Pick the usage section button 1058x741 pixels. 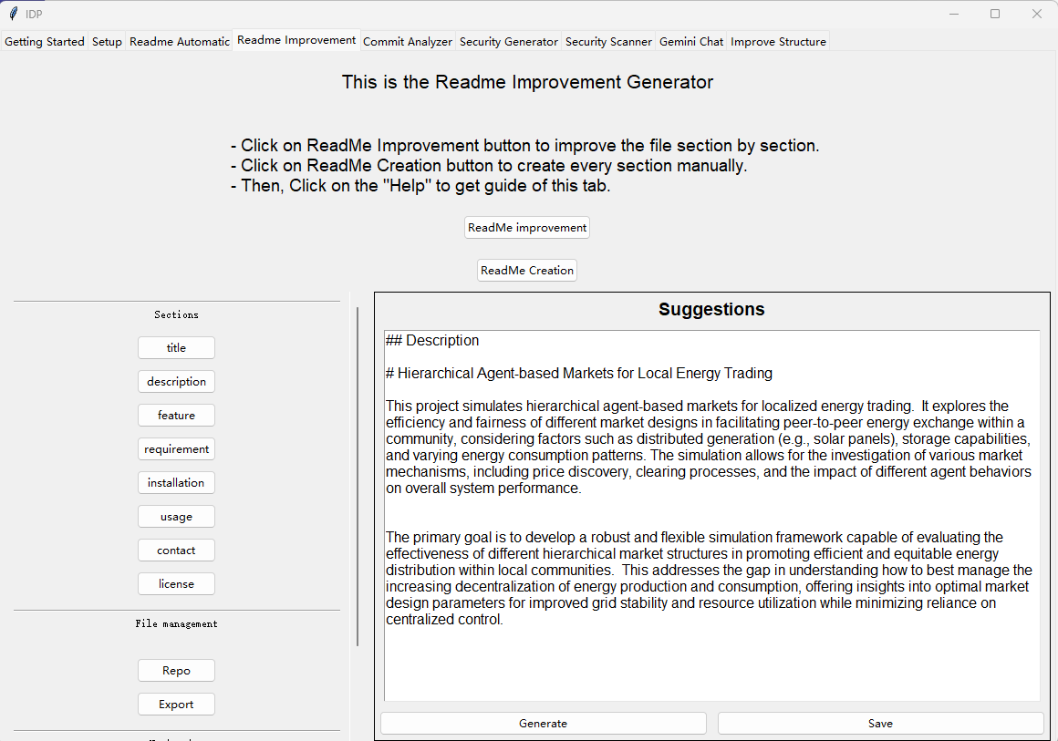pos(176,517)
